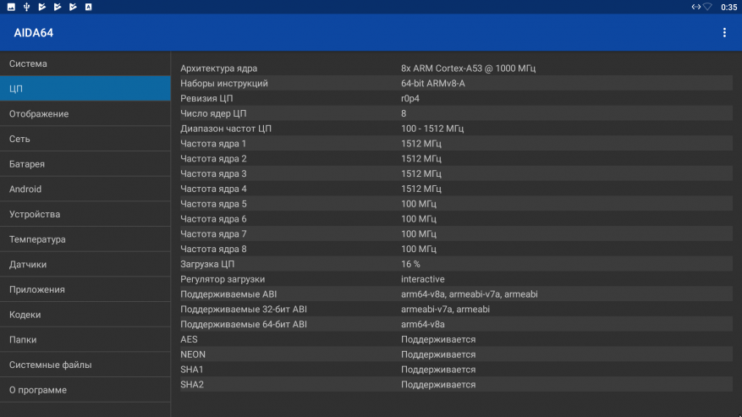Click the USB icon in status bar
742x417 pixels.
click(x=27, y=7)
